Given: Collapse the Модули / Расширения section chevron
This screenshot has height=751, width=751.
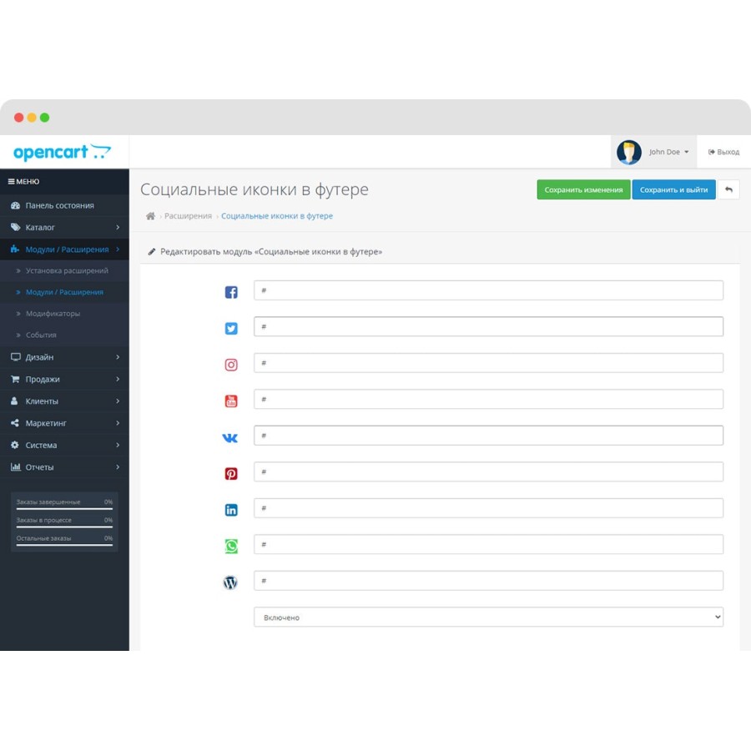Looking at the screenshot, I should (x=118, y=249).
